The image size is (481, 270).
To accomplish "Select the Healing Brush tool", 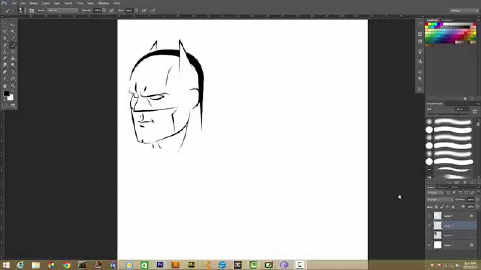I will coord(5,45).
